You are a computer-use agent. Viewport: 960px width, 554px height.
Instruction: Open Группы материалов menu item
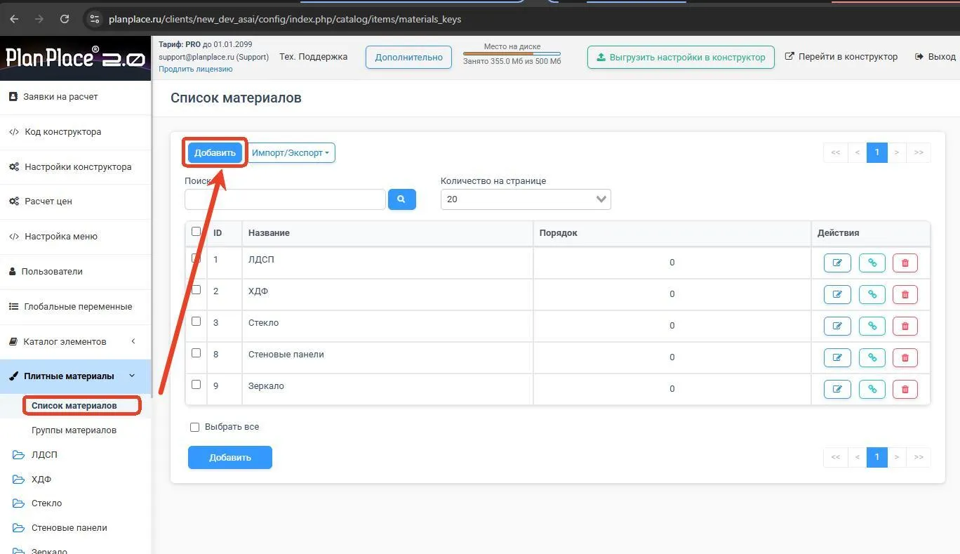point(74,430)
